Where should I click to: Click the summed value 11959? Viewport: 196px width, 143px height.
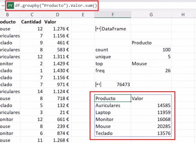pyautogui.click(x=151, y=112)
